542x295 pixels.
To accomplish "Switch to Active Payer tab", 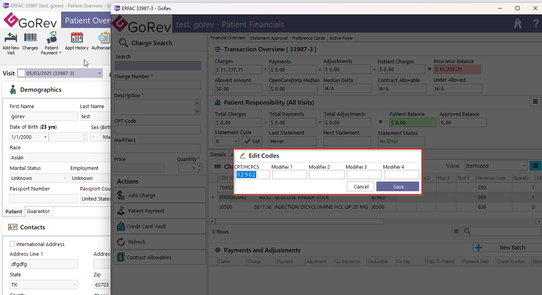I will 341,38.
